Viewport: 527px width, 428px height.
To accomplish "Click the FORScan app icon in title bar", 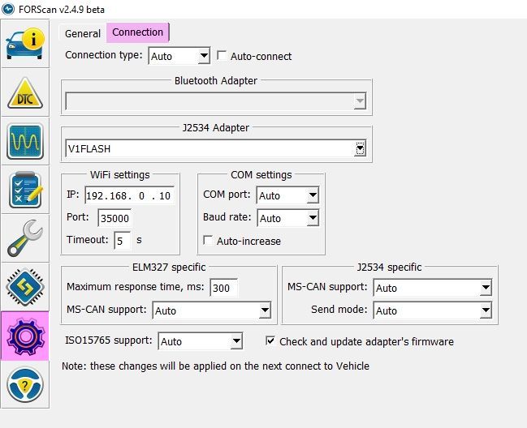I will [8, 9].
